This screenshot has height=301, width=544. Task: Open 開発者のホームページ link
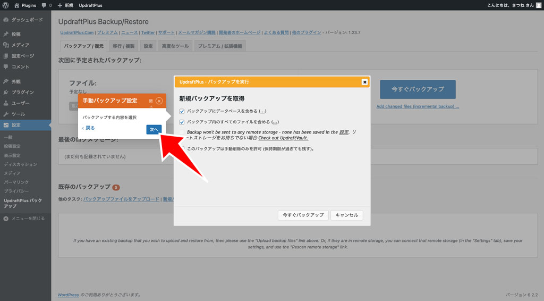(x=240, y=32)
